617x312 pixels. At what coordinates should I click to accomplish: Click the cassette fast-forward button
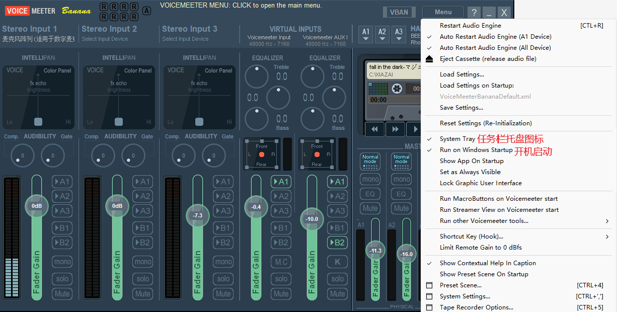395,129
